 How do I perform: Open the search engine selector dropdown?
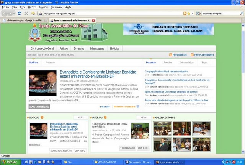pos(198,14)
